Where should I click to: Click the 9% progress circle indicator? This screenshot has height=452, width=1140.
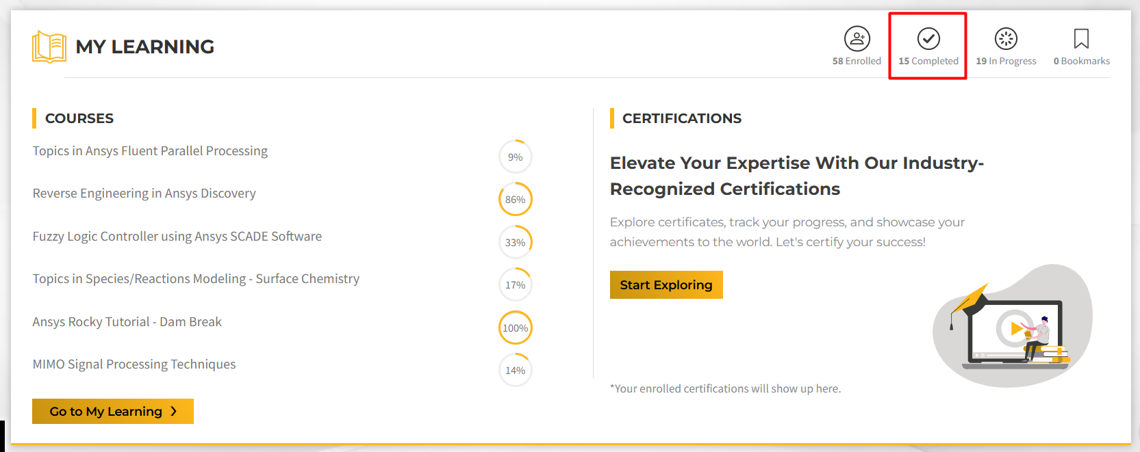tap(516, 157)
